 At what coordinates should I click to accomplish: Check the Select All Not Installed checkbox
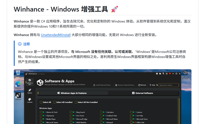point(76,102)
